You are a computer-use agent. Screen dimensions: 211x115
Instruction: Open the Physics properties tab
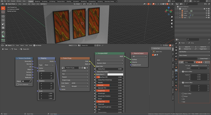click(x=176, y=76)
